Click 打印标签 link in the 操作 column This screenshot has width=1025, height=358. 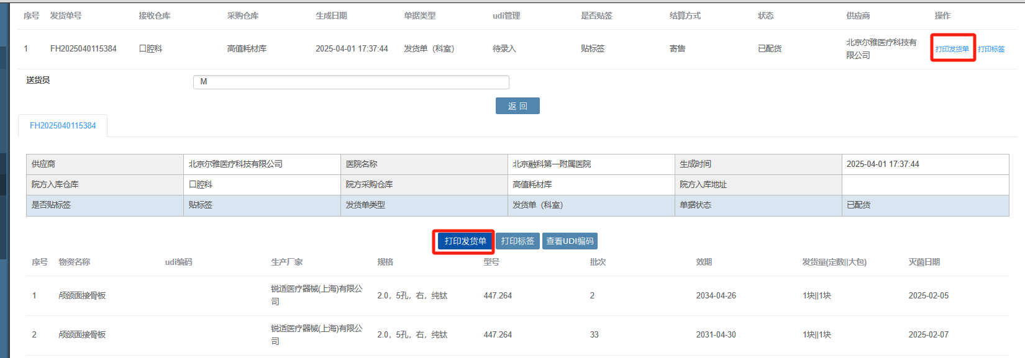(x=991, y=49)
